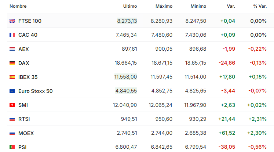The image size is (274, 152).
Task: Sort by the % Var. column header
Action: click(x=260, y=6)
